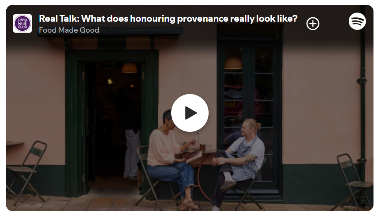The width and height of the screenshot is (379, 218).
Task: Click the words 'honouring provenance' in the title
Action: pos(179,18)
